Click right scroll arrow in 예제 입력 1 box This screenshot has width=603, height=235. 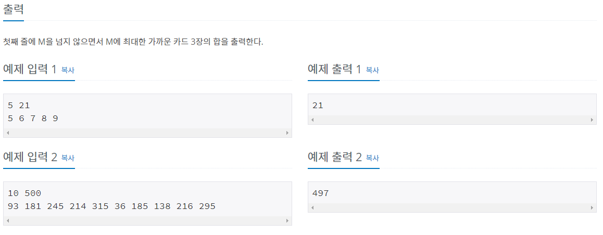(287, 133)
